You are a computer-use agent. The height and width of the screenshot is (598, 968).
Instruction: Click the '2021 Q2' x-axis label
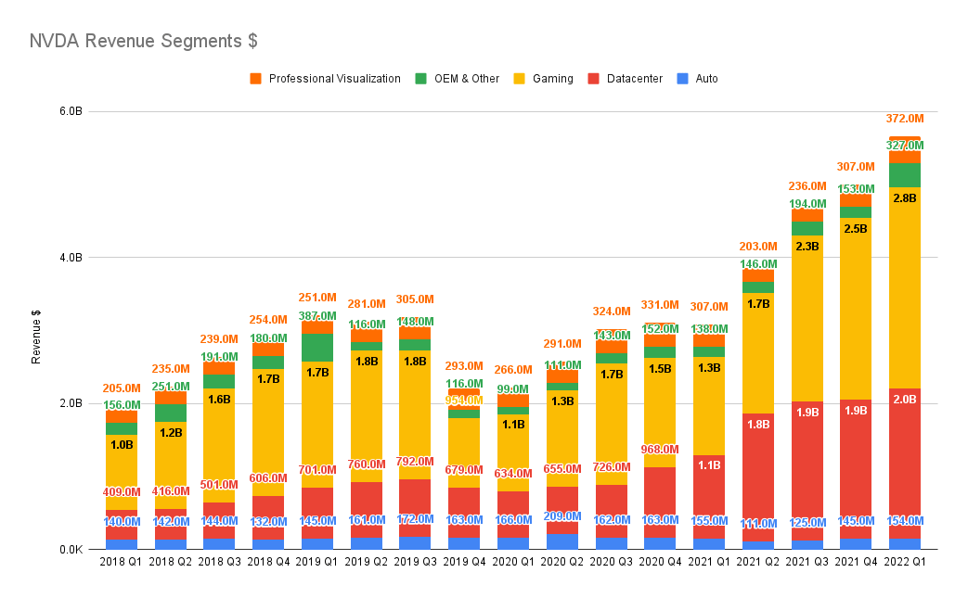pyautogui.click(x=758, y=562)
